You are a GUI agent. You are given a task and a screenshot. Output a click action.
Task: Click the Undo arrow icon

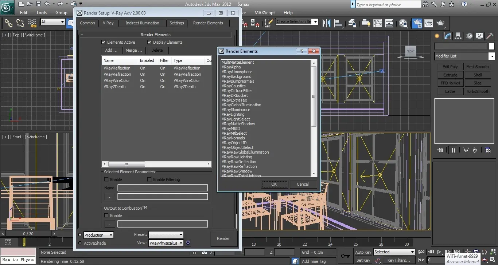coord(47,4)
